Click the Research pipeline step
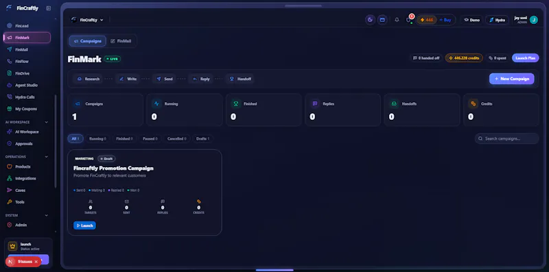Viewport: 549px width, 272px height. pos(89,79)
